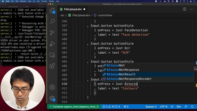Open the Explorer view in activity bar

click(52, 10)
